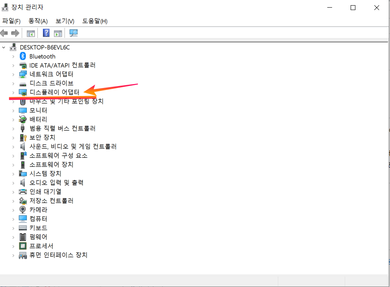Expand the 오디오 입력 및 출력 category

tap(13, 183)
